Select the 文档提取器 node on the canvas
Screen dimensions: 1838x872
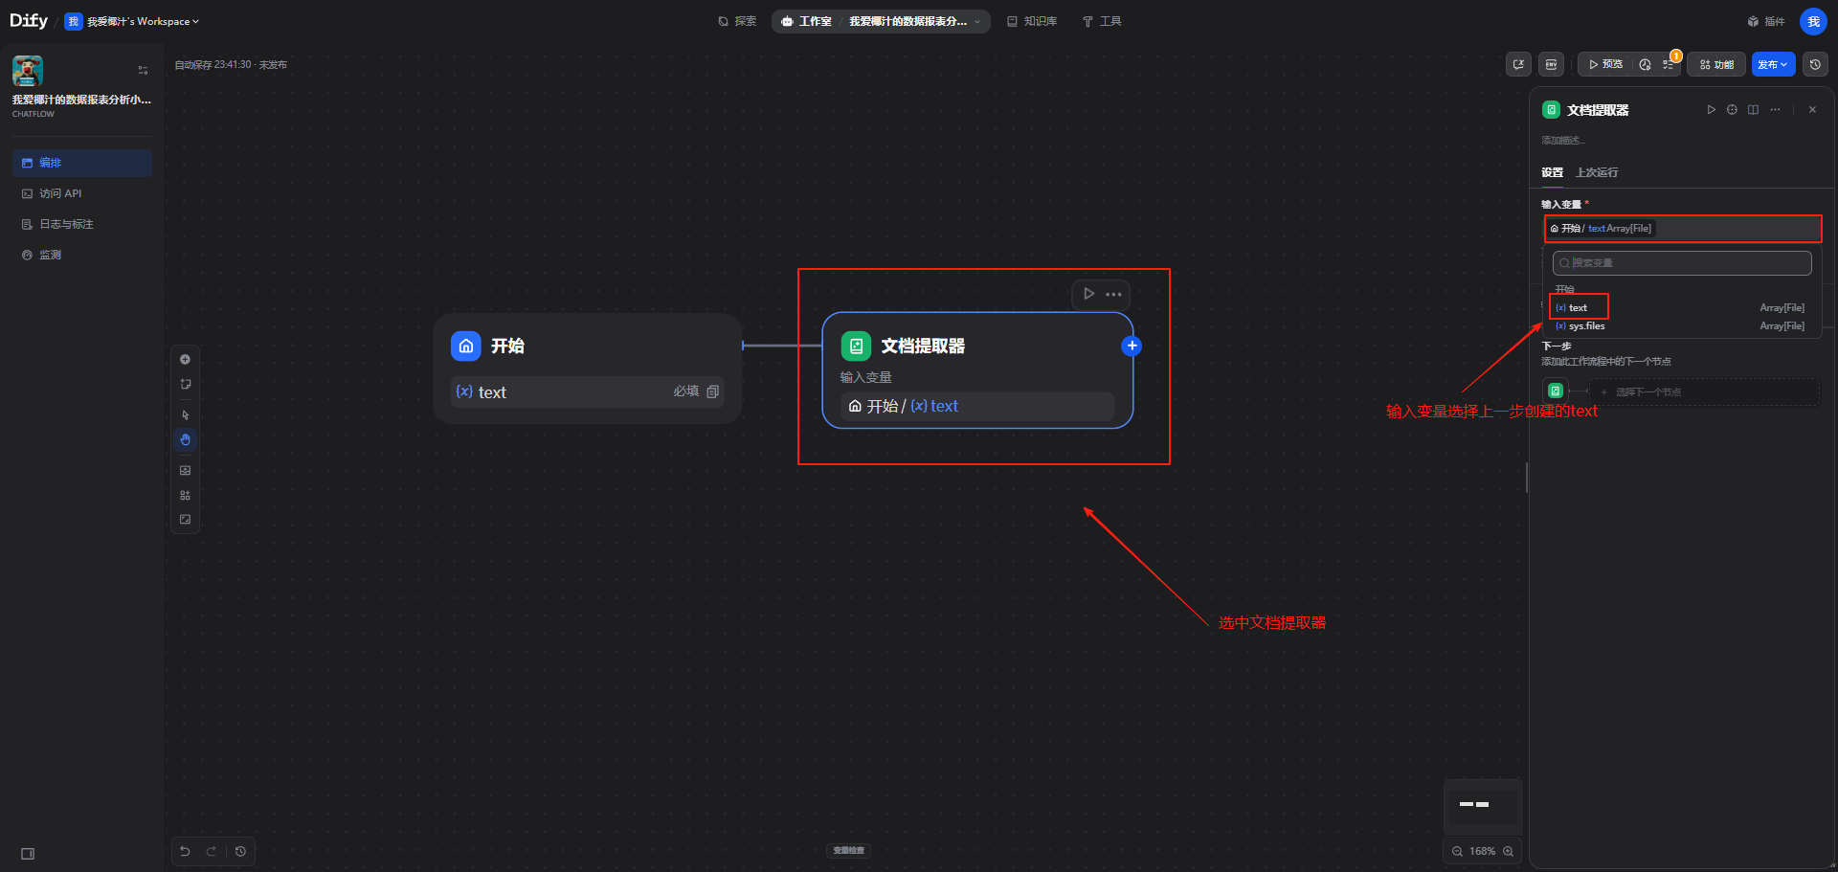(x=977, y=370)
